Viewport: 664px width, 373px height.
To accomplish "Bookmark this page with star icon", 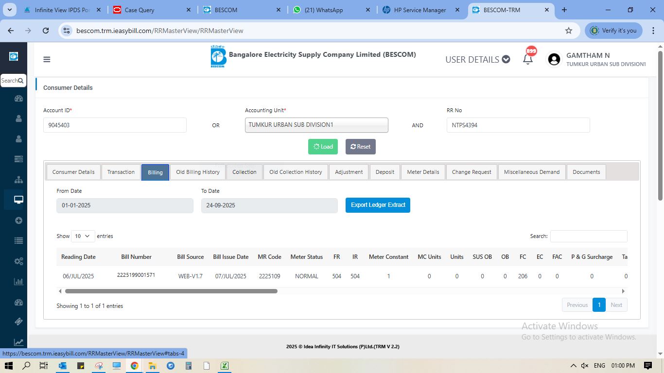I will click(x=568, y=31).
